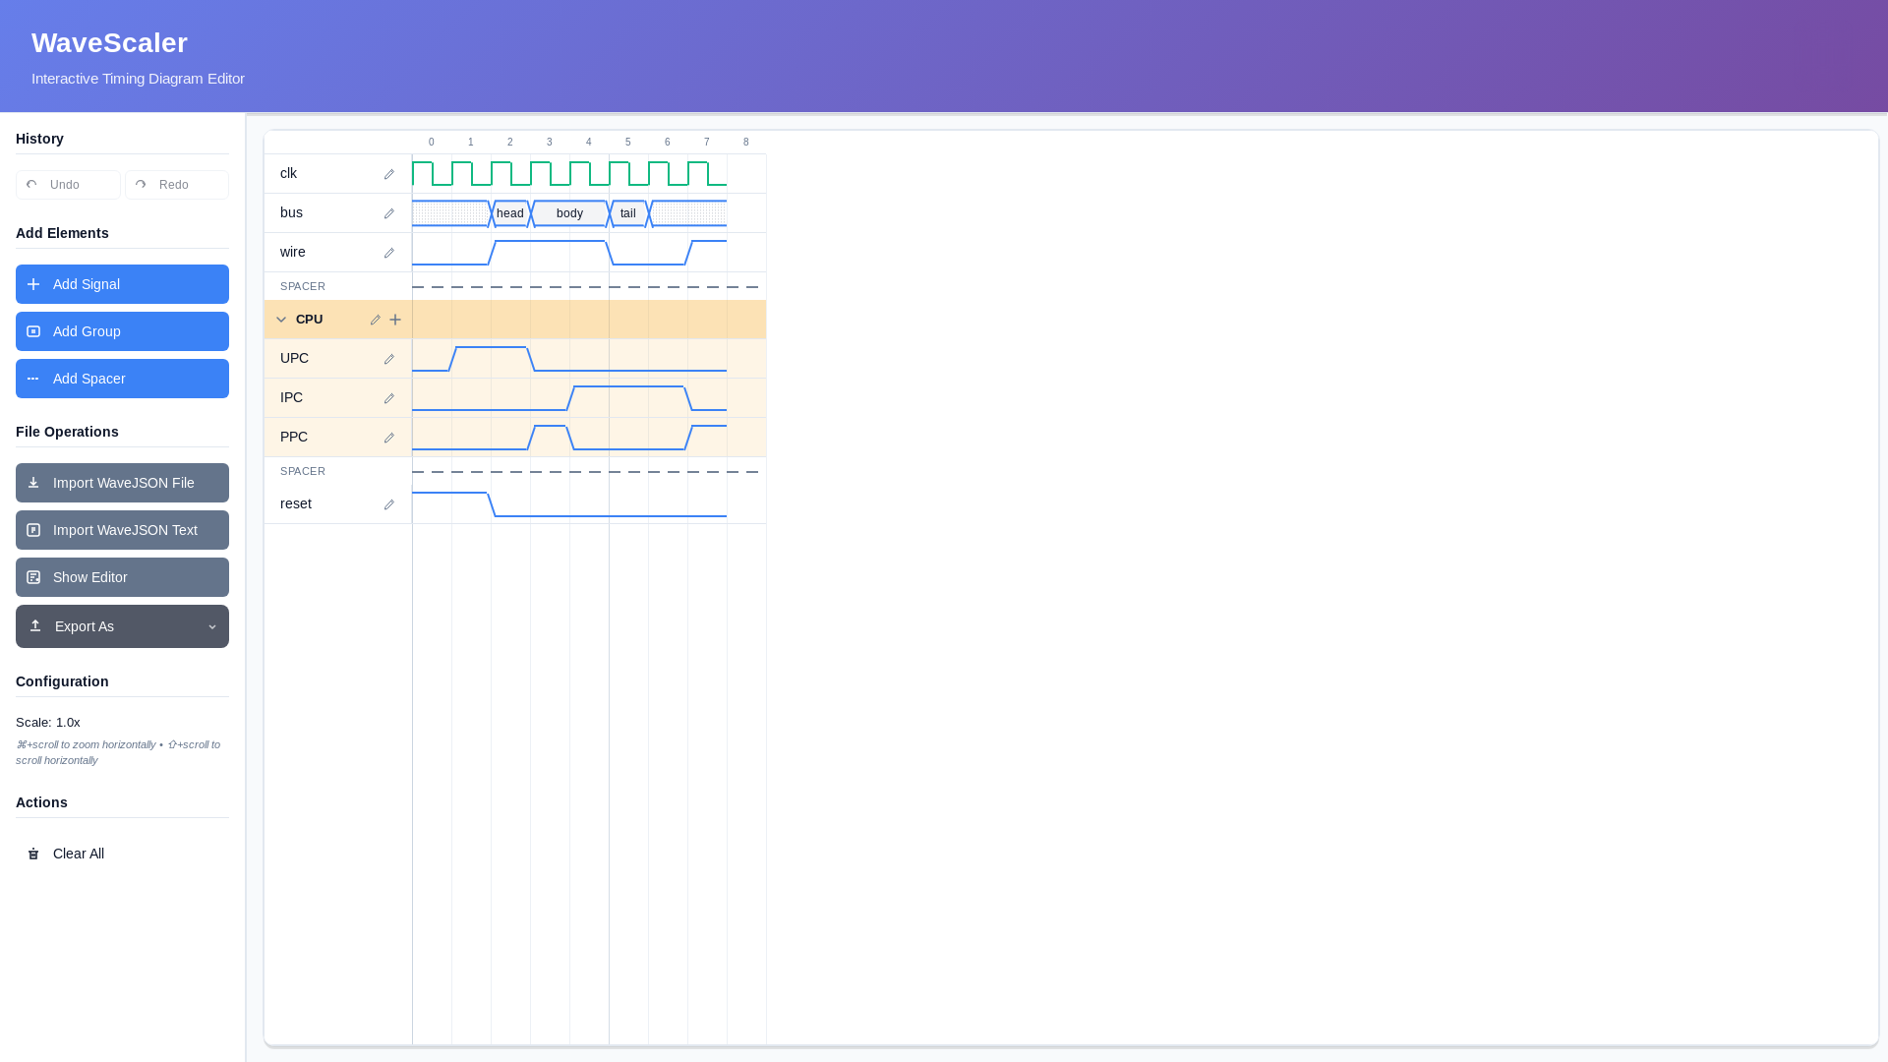Click the 'head' bus data segment
Image resolution: width=1888 pixels, height=1062 pixels.
point(510,213)
